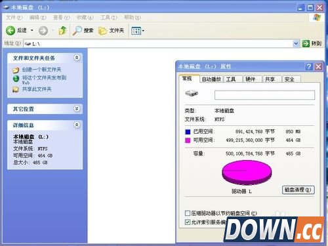Open Views button dropdown arrow

(x=143, y=31)
